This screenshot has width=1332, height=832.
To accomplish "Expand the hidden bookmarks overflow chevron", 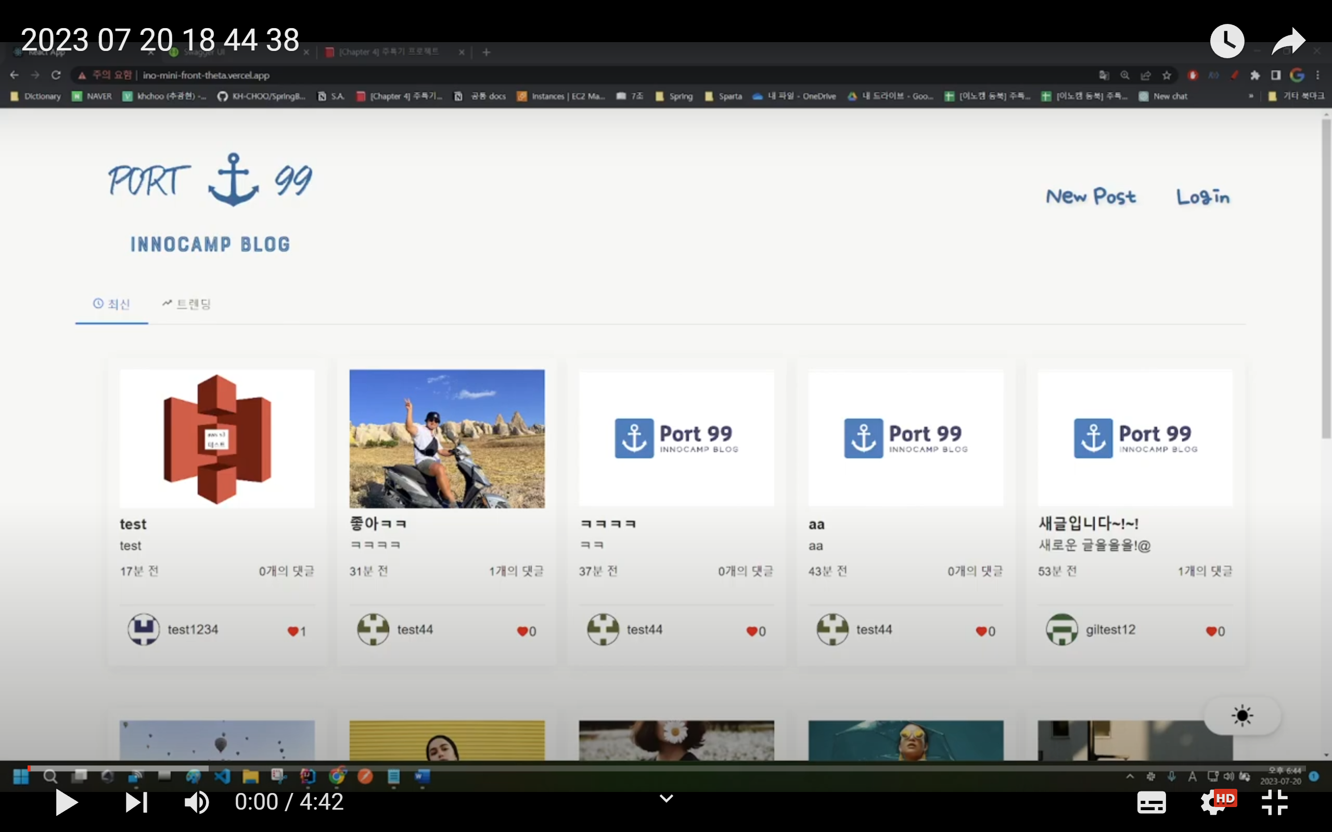I will (x=1250, y=96).
